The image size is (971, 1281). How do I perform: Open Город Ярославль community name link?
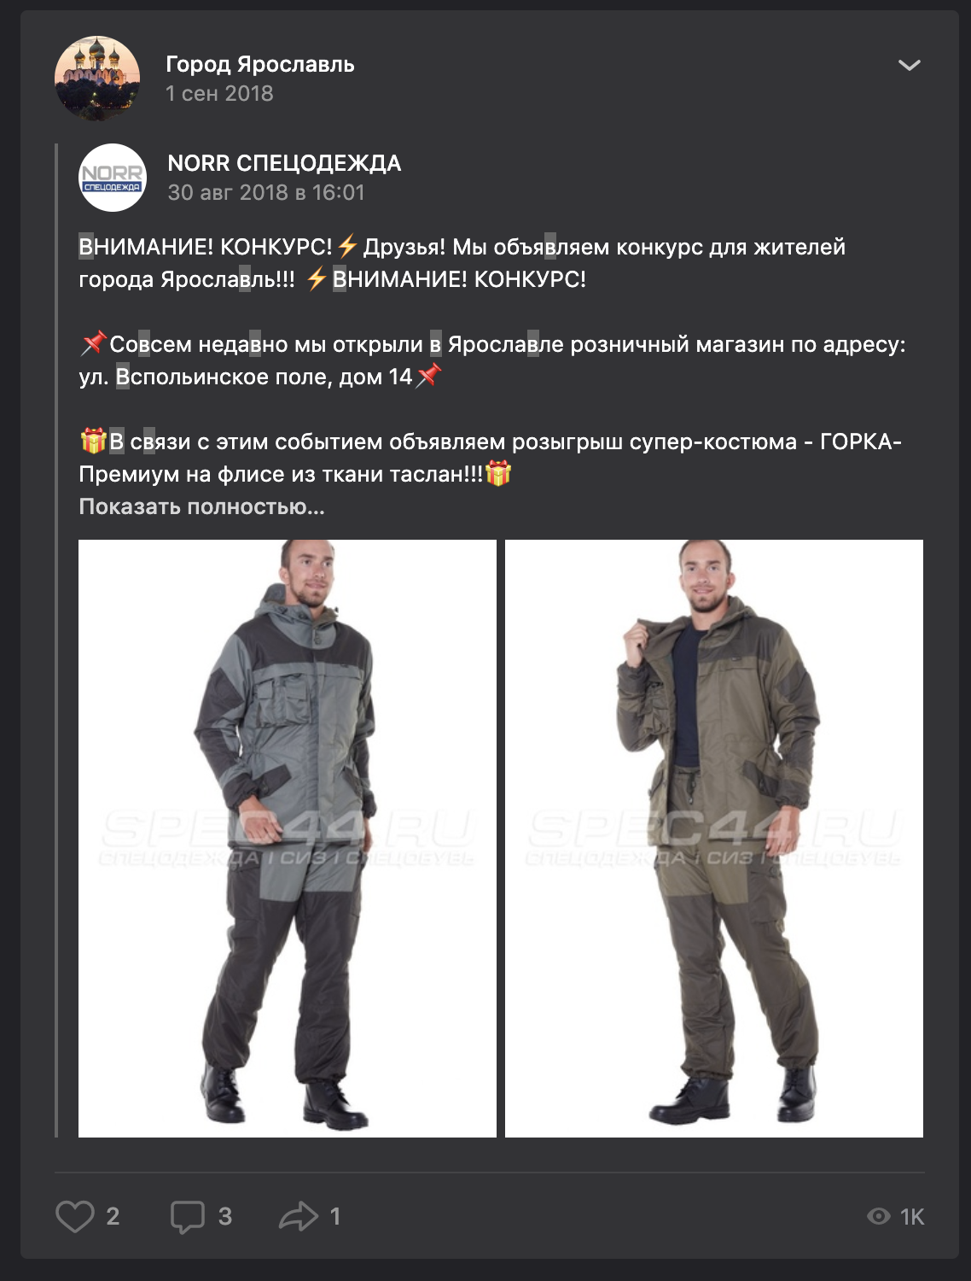(260, 64)
